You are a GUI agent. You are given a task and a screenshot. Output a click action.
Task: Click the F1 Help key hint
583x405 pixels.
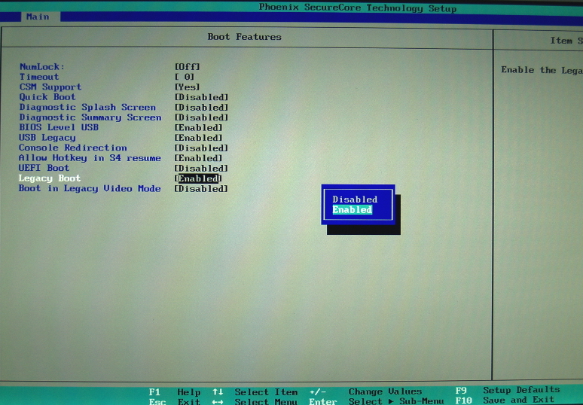coord(175,391)
